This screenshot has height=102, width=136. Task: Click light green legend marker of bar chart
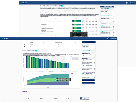[x=71, y=59]
